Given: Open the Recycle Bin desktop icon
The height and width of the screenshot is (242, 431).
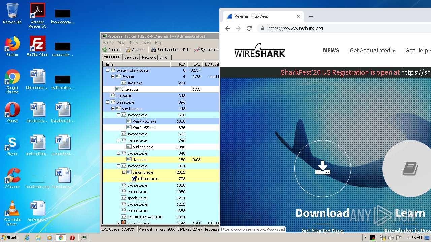Looking at the screenshot, I should point(12,13).
